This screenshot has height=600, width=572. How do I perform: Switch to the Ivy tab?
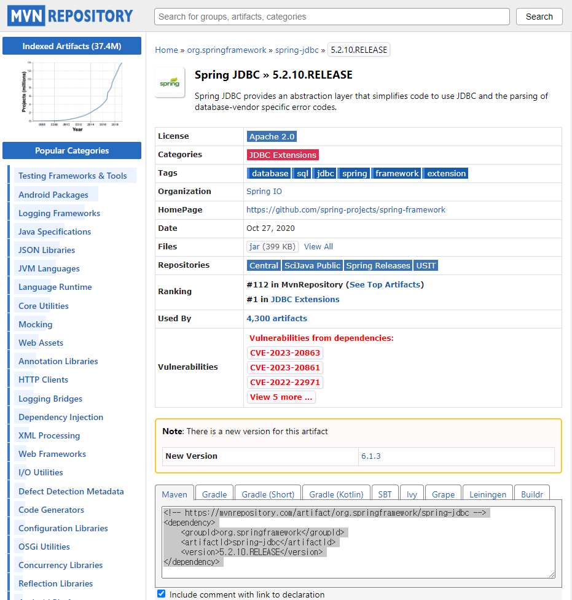(412, 494)
